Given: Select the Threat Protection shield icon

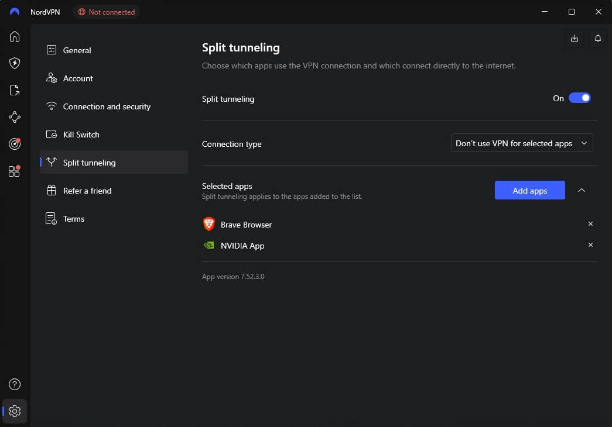Looking at the screenshot, I should click(13, 63).
